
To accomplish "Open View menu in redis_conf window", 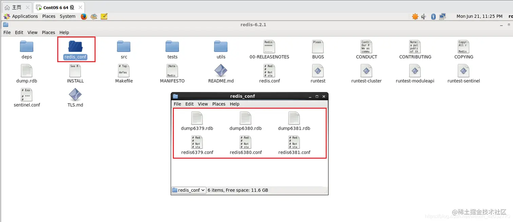I will pos(203,104).
